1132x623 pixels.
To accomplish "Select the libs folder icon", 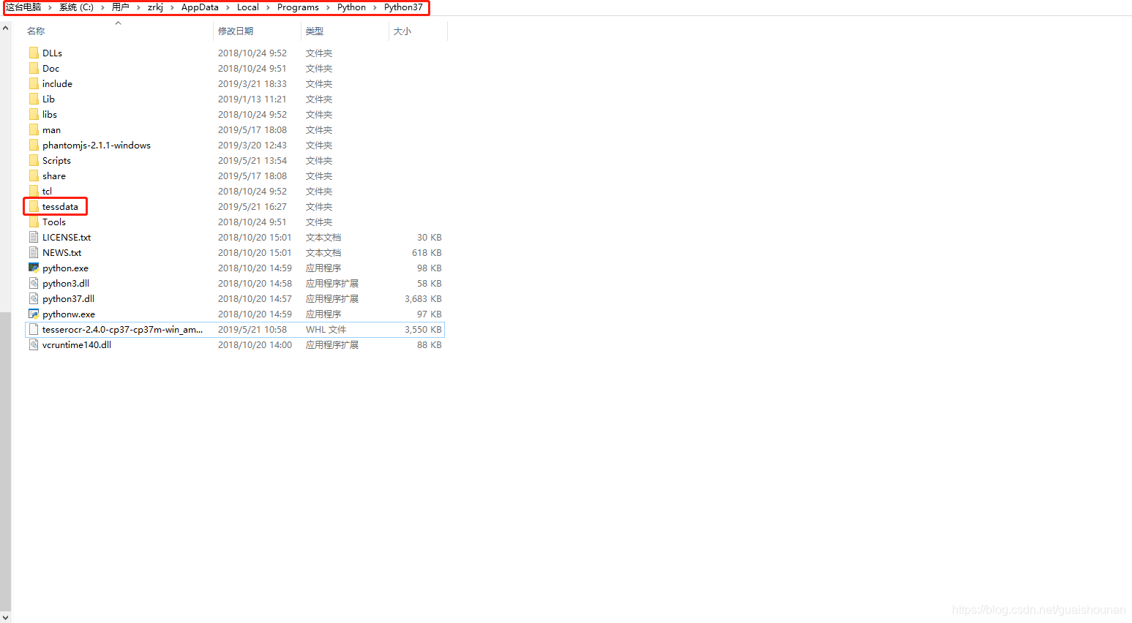I will (34, 114).
